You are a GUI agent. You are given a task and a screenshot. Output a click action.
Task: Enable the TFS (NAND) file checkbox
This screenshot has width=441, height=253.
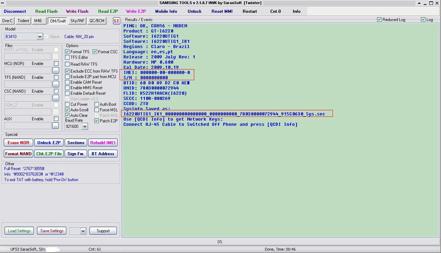56,77
